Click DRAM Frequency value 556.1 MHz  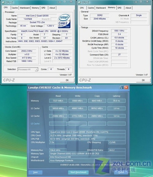[x=119, y=31]
